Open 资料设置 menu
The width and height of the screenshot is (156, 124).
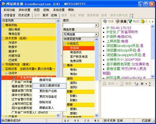pos(24,10)
